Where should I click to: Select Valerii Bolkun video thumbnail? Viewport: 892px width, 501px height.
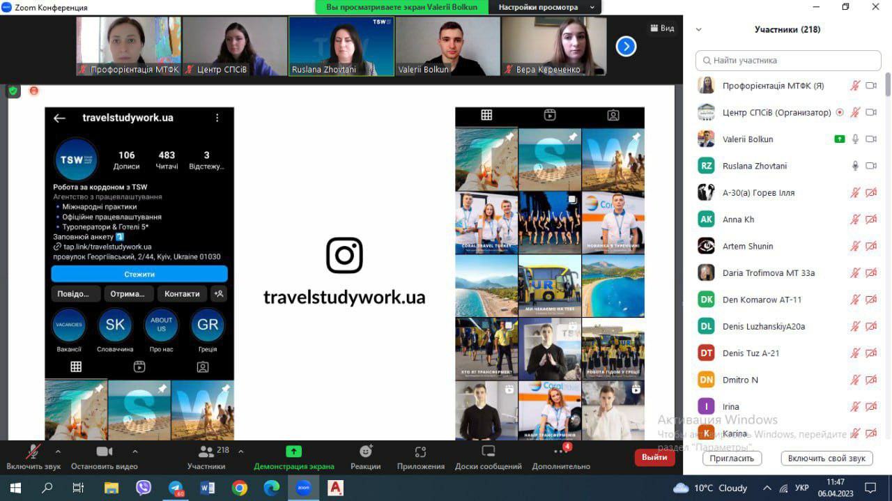[448, 46]
